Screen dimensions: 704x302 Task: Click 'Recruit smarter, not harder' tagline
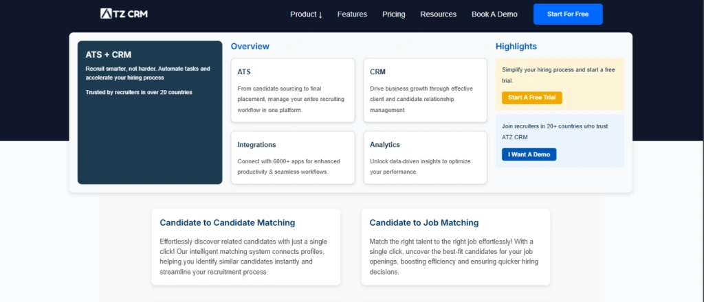(x=148, y=73)
